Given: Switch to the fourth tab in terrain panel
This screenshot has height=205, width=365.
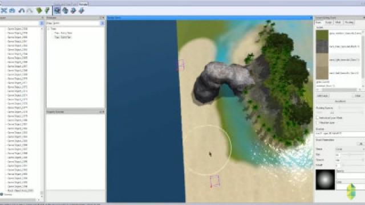Looking at the screenshot, I should [x=349, y=22].
